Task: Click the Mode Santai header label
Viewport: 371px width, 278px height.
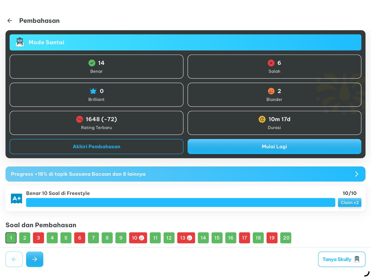Action: pos(46,42)
